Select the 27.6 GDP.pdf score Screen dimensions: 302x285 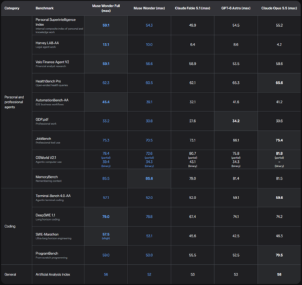click(x=193, y=121)
